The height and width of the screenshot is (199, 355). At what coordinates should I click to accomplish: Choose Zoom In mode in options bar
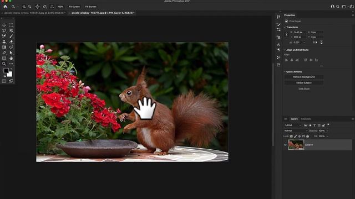coord(24,7)
